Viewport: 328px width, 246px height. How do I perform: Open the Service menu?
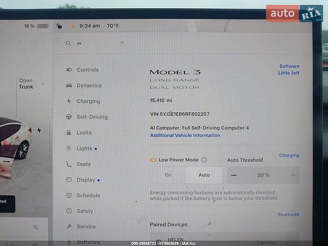tap(86, 227)
